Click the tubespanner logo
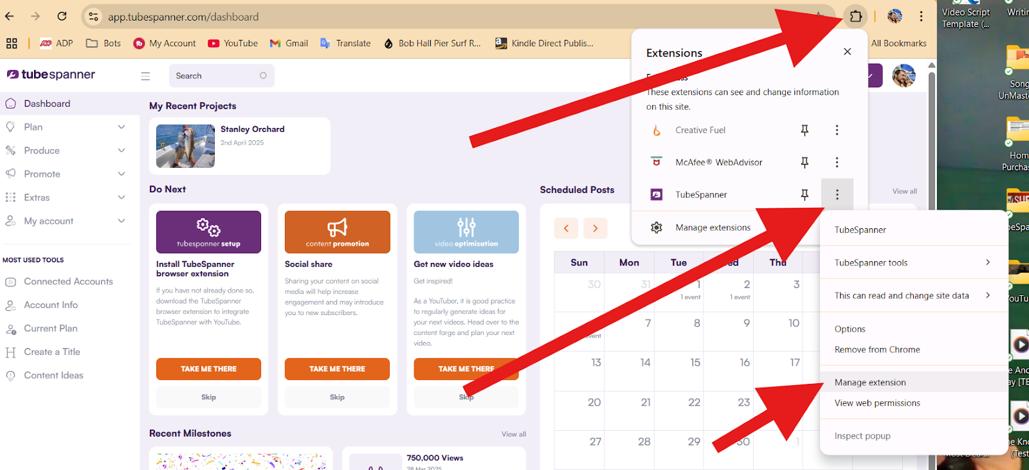 [51, 75]
